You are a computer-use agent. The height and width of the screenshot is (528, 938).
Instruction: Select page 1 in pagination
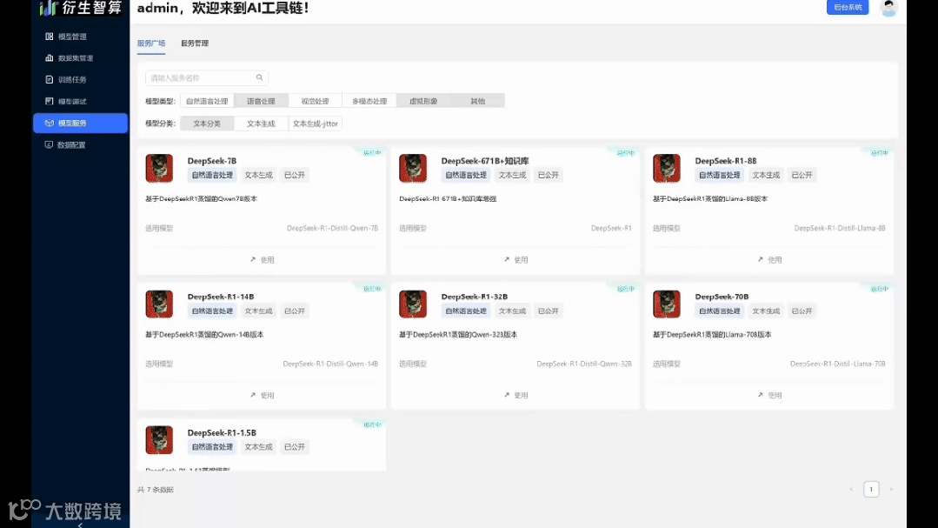871,489
